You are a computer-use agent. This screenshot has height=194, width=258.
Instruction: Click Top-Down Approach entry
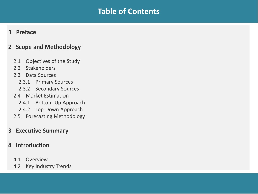pyautogui.click(x=51, y=110)
